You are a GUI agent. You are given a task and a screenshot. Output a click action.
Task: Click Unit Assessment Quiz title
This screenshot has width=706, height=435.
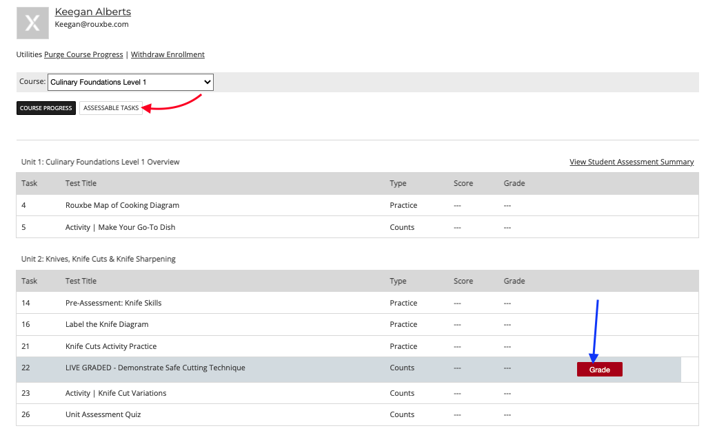[x=103, y=415]
